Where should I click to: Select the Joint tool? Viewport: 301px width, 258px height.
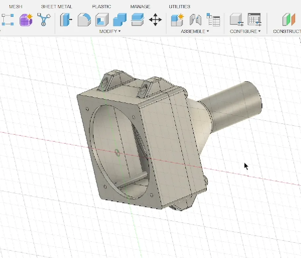(x=195, y=20)
